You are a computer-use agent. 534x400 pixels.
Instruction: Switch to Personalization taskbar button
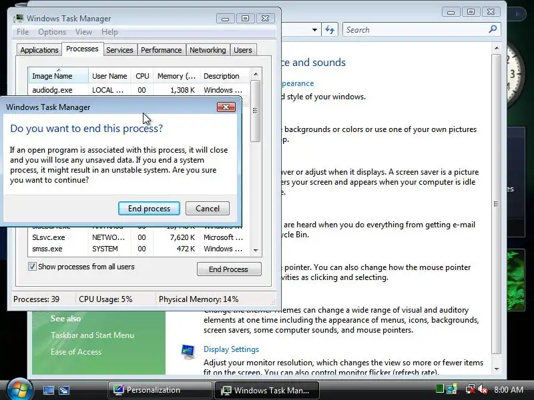(x=160, y=390)
